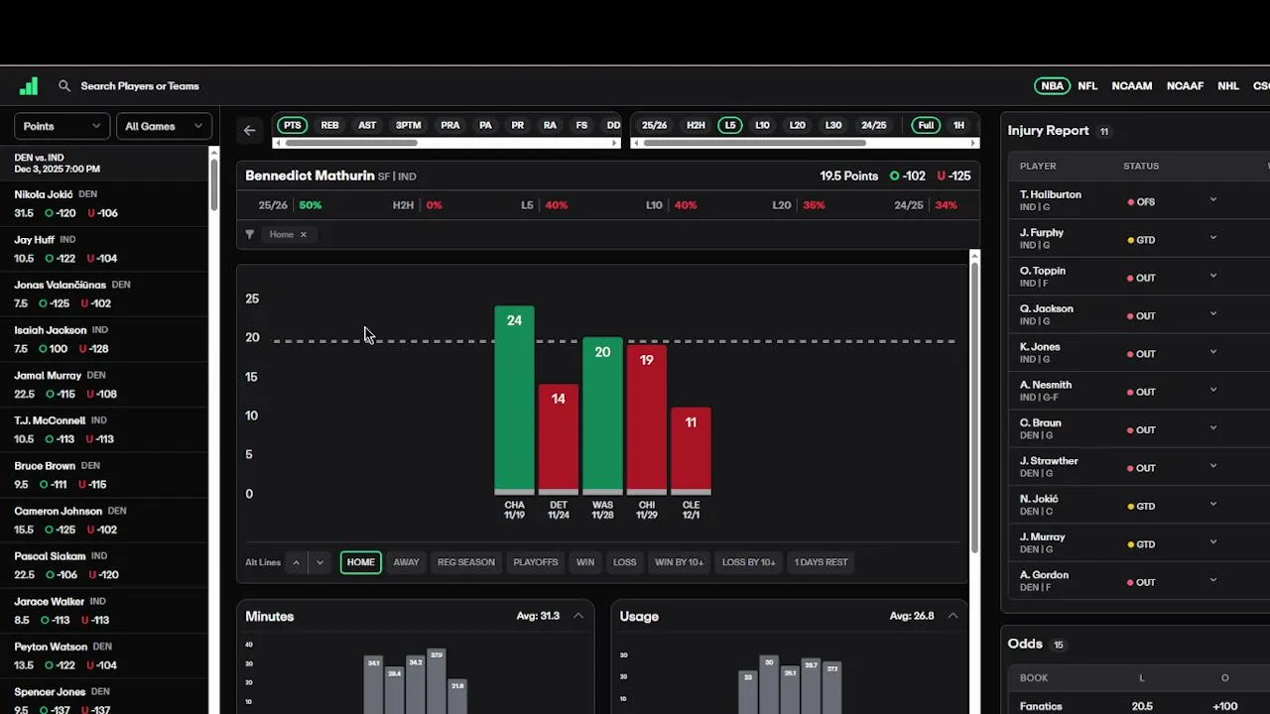Click the red DET 14-point bar

coord(558,438)
